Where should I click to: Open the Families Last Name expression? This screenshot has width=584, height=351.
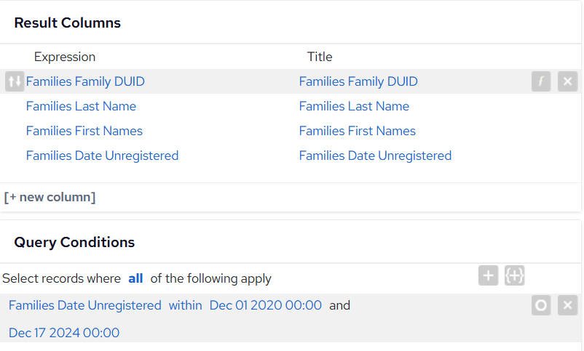[82, 106]
